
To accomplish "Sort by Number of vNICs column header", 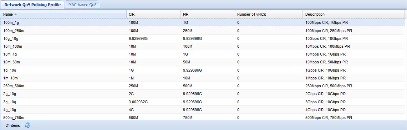I will (269, 14).
